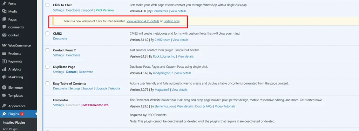This screenshot has width=359, height=131.
Task: Open the Appearance menu
Action: [x=17, y=106]
